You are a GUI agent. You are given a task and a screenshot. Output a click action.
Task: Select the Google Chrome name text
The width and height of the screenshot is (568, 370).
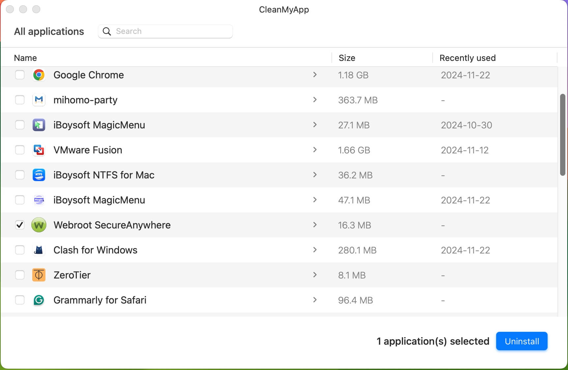coord(89,75)
